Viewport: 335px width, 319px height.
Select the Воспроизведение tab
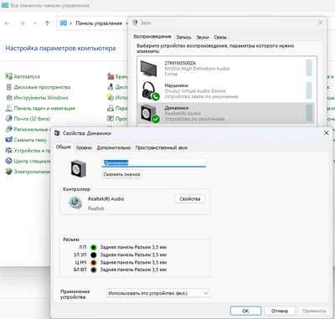coord(152,37)
